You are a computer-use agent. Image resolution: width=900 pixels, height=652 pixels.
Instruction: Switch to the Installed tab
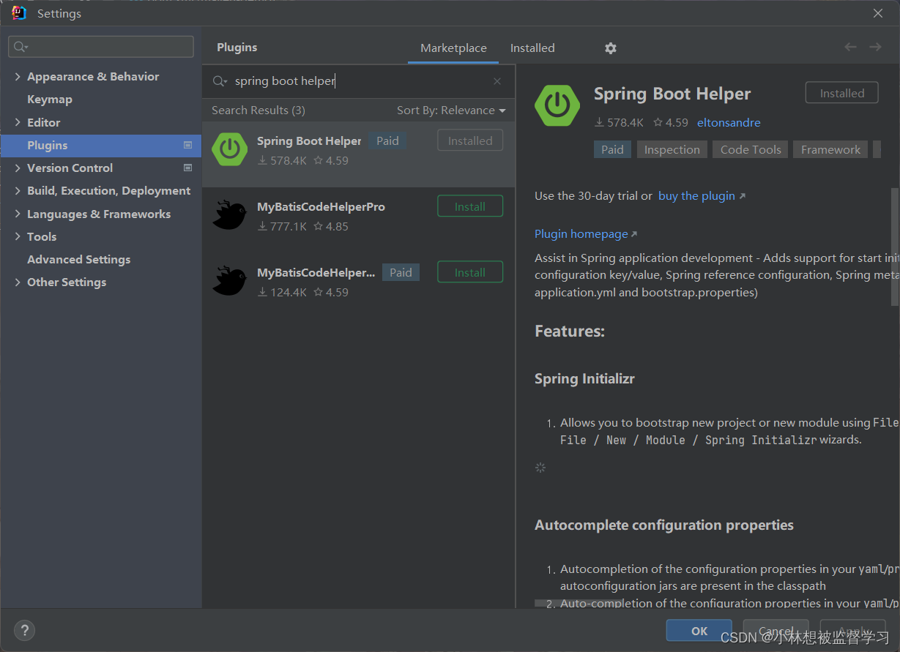click(532, 48)
